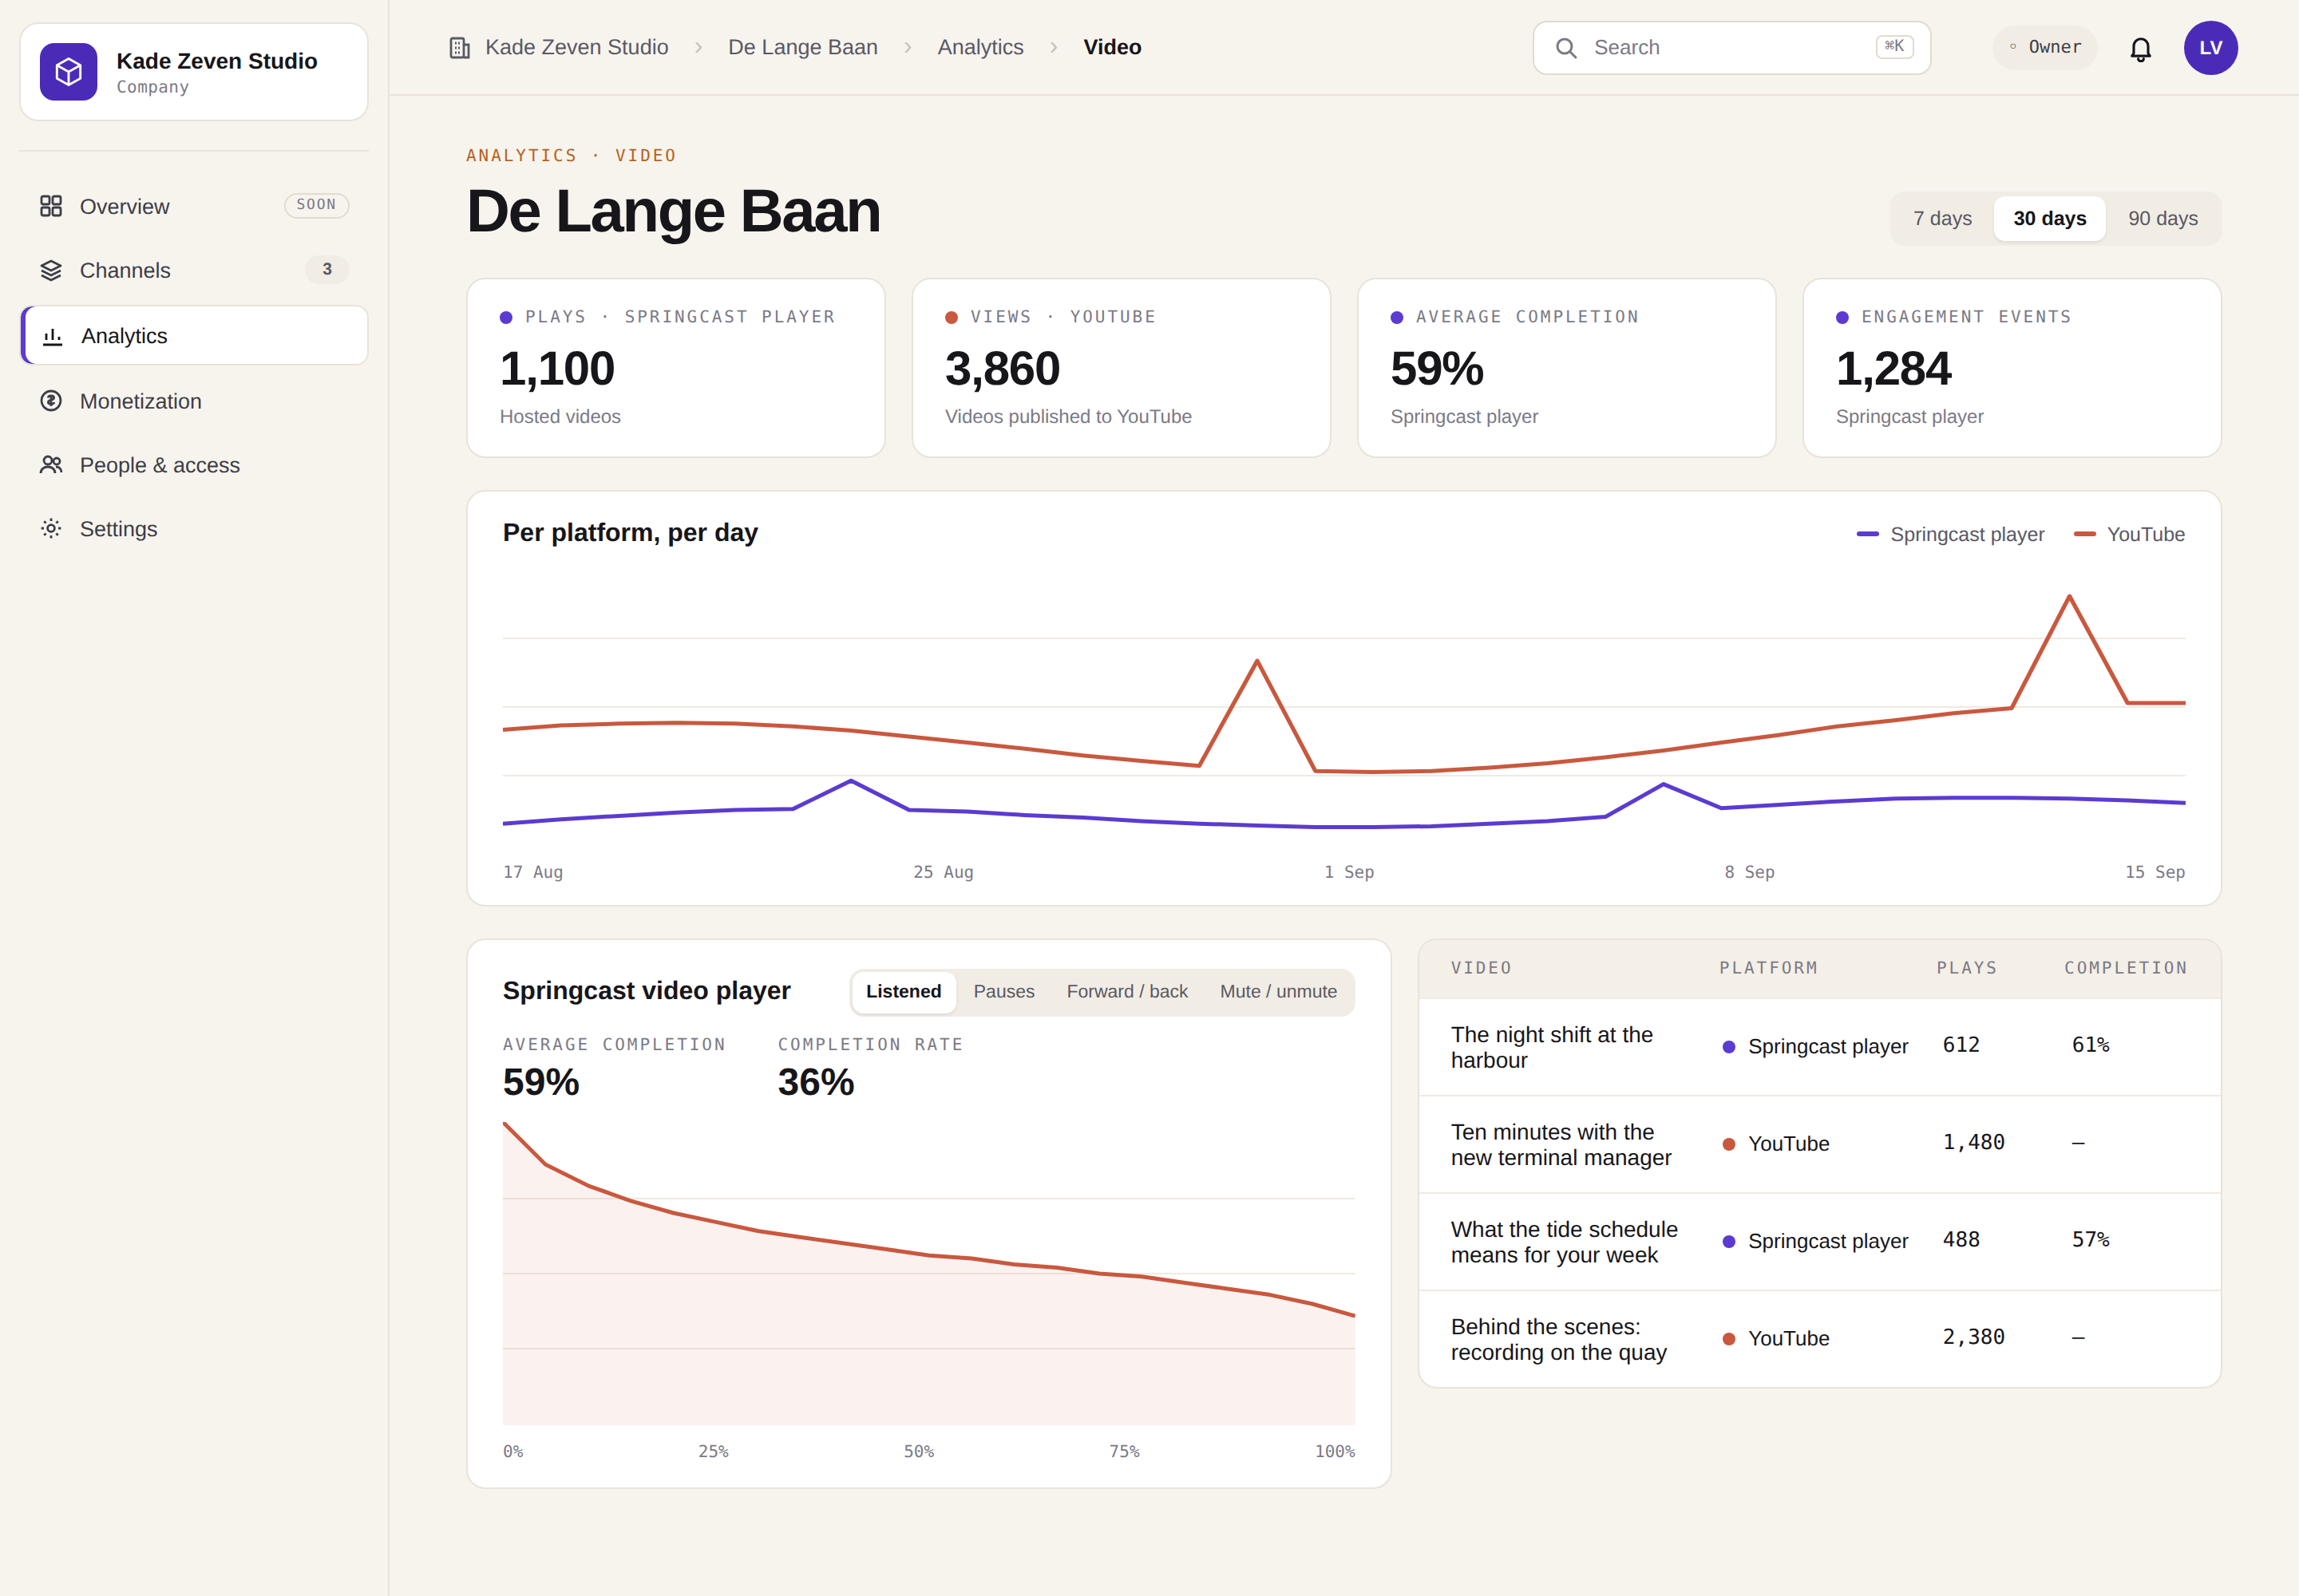The height and width of the screenshot is (1596, 2299).
Task: Click the red dot beside Views YouTube
Action: [952, 317]
